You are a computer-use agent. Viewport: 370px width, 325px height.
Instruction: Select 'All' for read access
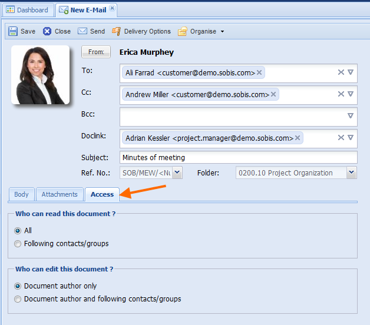(x=18, y=231)
